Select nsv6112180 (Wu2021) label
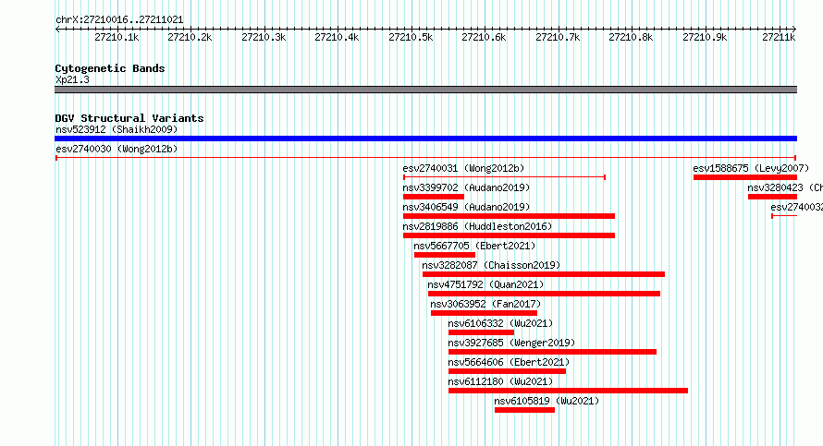The height and width of the screenshot is (446, 823). 500,381
